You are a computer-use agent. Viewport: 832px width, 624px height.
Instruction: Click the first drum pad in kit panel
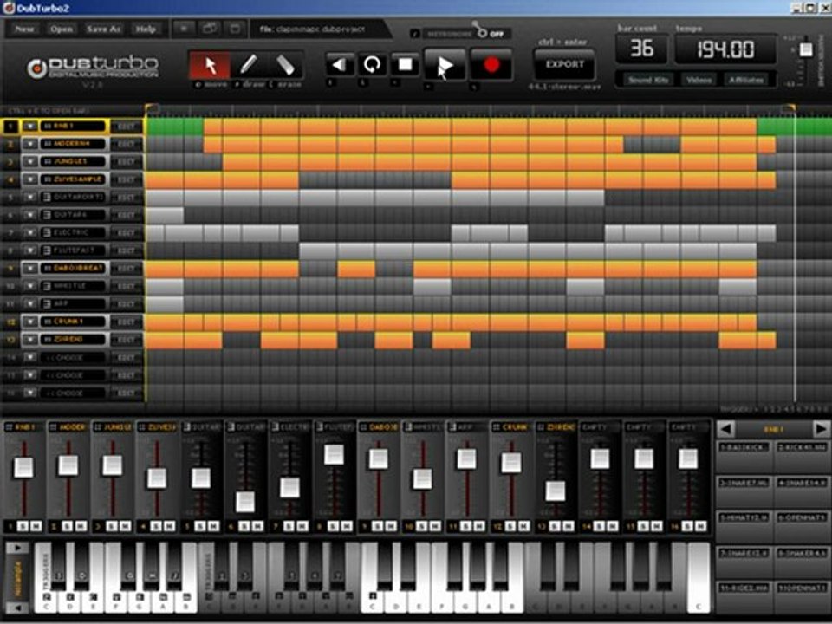tap(744, 457)
